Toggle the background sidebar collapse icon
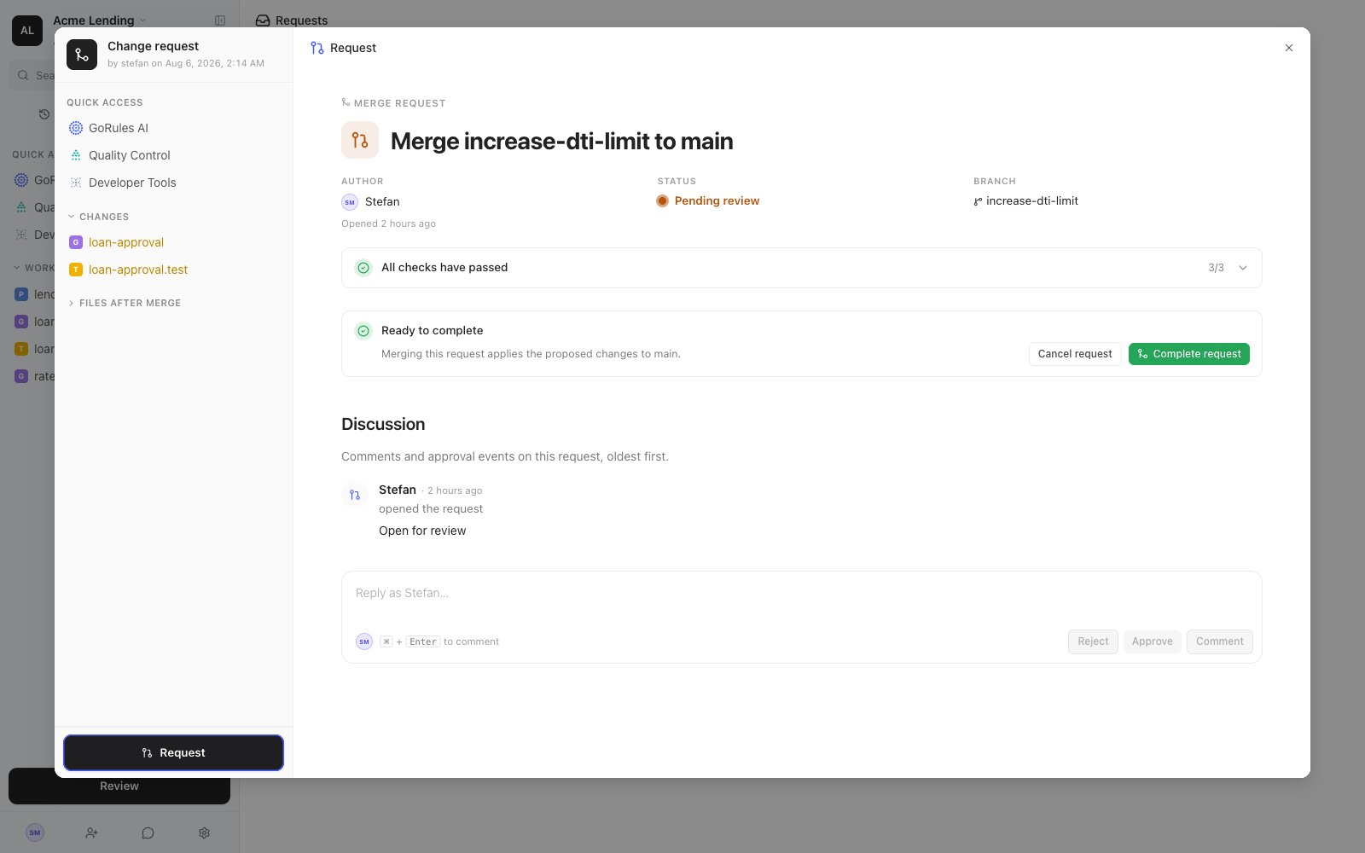1365x853 pixels. 220,20
